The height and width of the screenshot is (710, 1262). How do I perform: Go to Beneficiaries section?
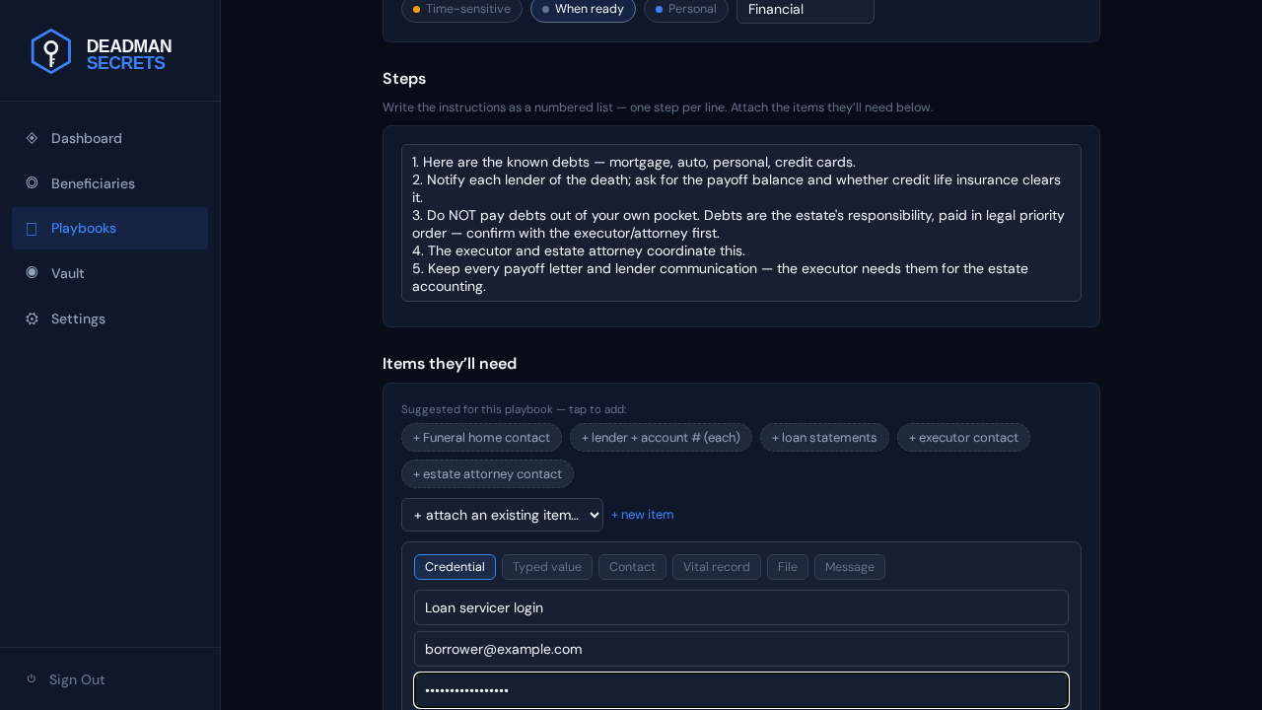tap(109, 183)
